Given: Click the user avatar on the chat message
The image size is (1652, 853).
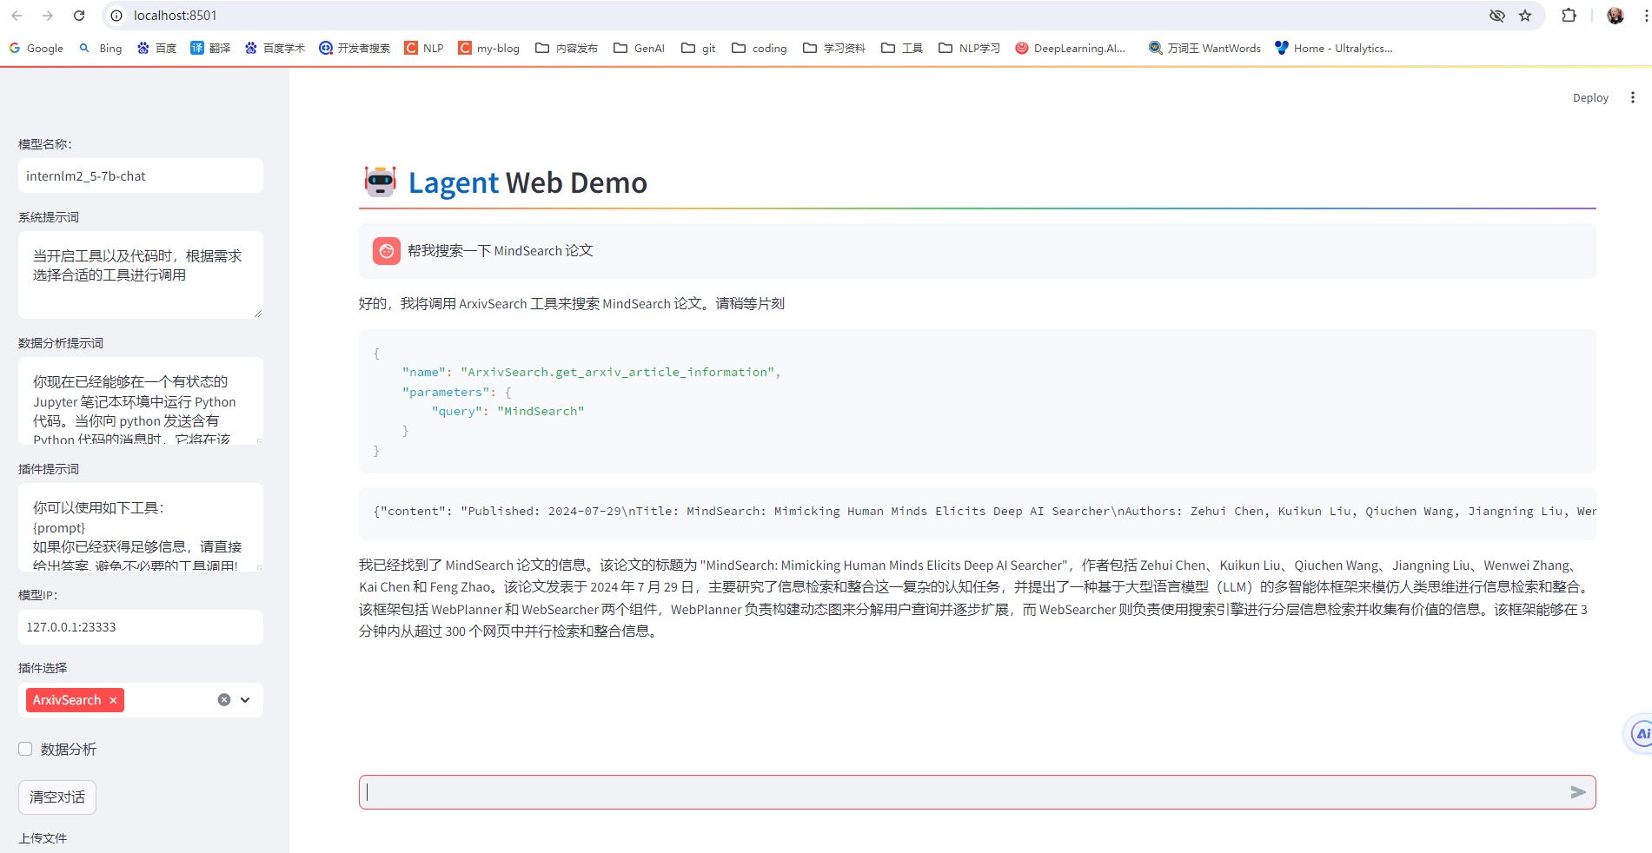Looking at the screenshot, I should [x=387, y=251].
